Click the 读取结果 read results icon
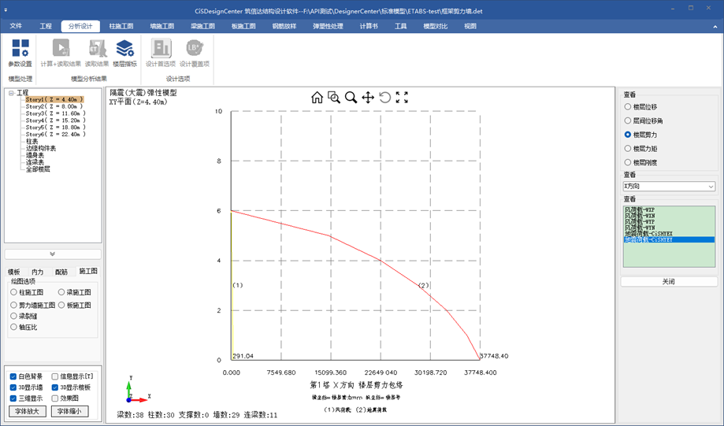 [x=95, y=53]
